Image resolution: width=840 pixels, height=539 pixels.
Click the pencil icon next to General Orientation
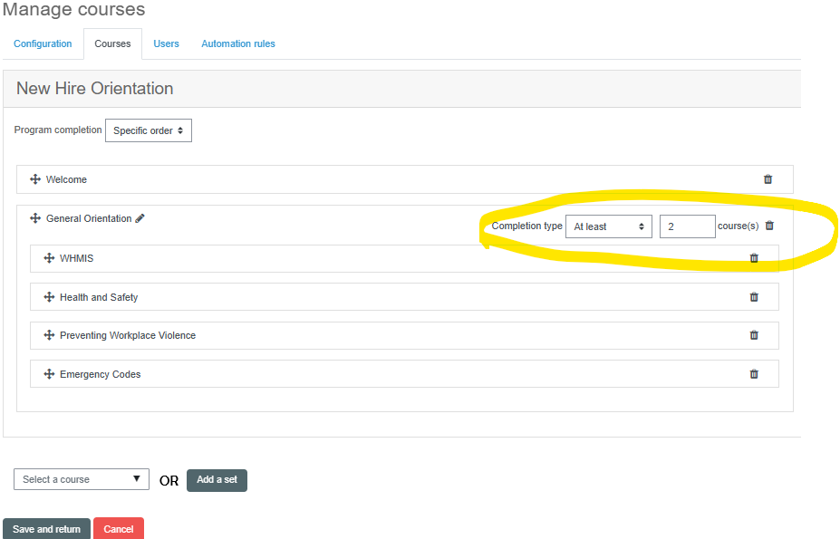coord(140,218)
